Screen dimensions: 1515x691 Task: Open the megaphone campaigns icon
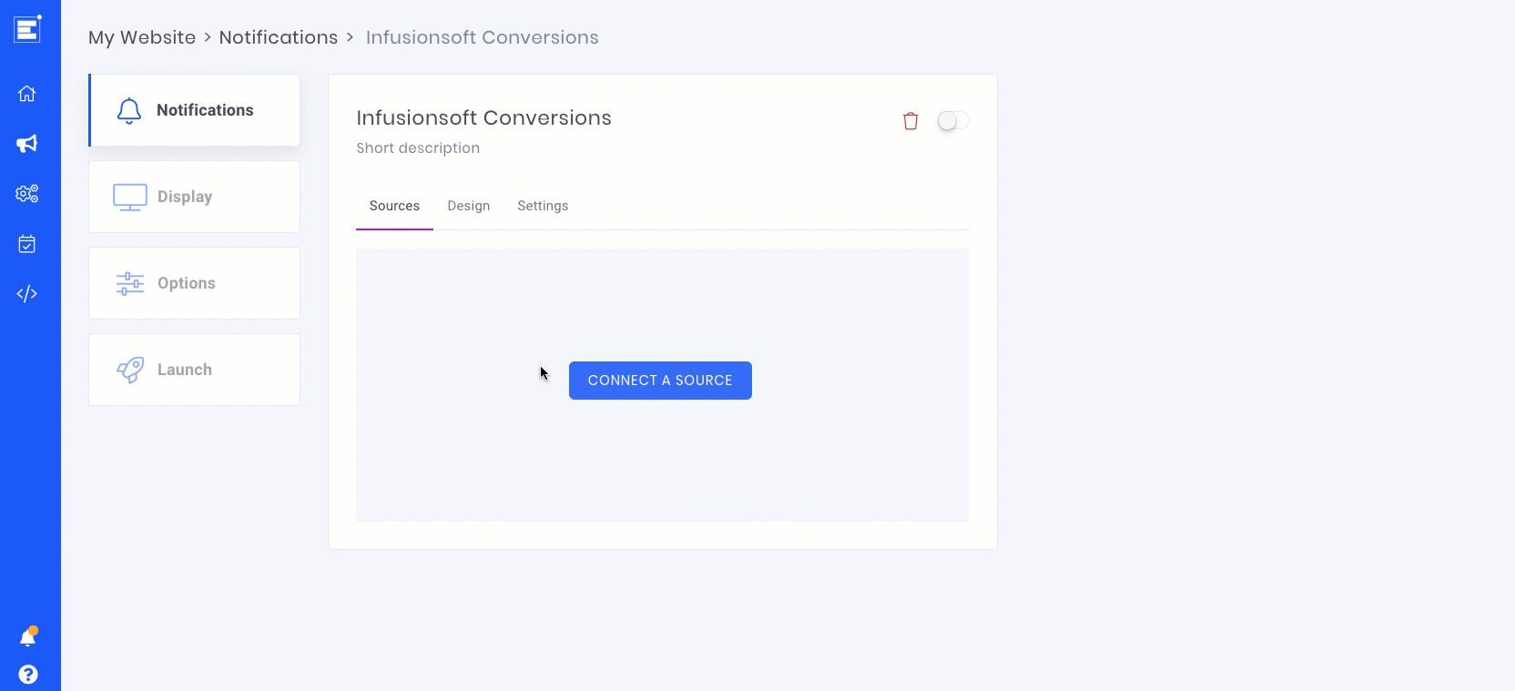tap(27, 144)
